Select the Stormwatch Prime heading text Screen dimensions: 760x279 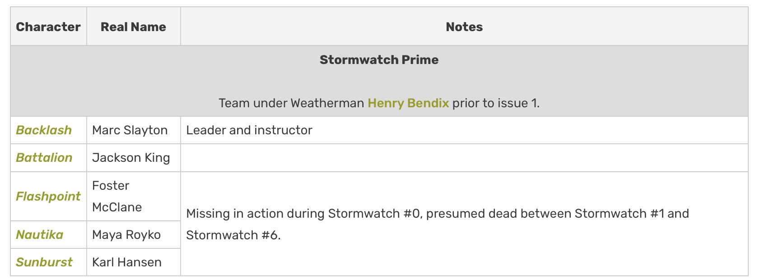(379, 60)
